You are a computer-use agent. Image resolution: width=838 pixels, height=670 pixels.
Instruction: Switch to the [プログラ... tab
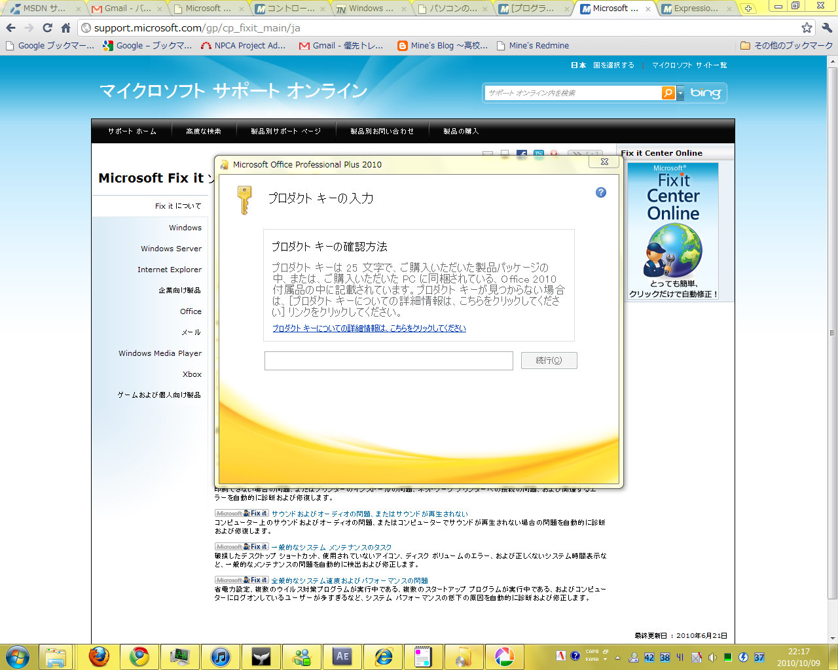coord(534,9)
